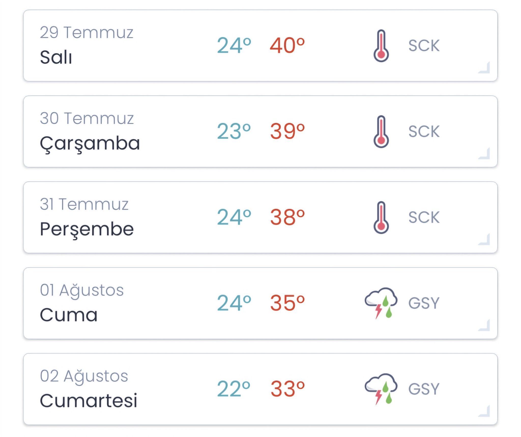Click the SCK label on 31 Temmuz
This screenshot has width=521, height=437.
coord(424,217)
